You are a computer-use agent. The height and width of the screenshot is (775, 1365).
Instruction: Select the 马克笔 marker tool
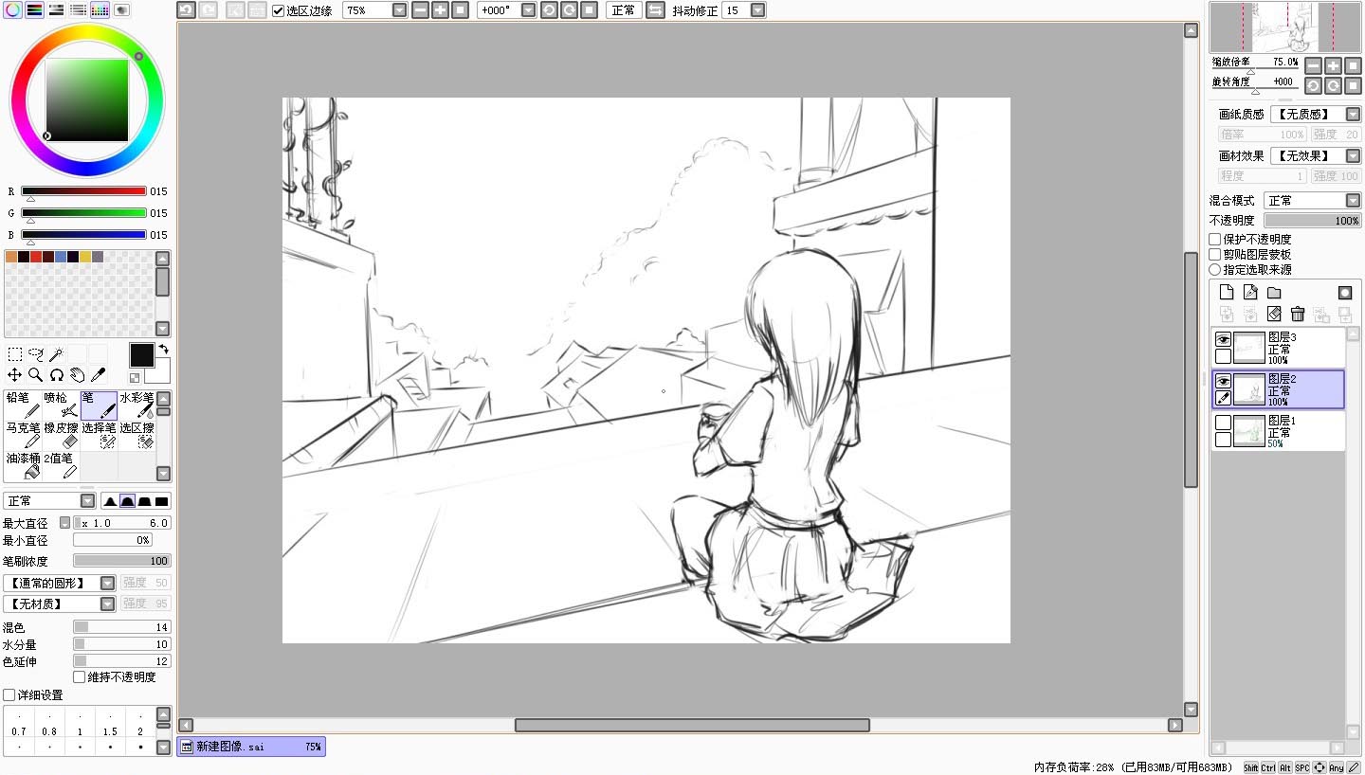pyautogui.click(x=23, y=436)
